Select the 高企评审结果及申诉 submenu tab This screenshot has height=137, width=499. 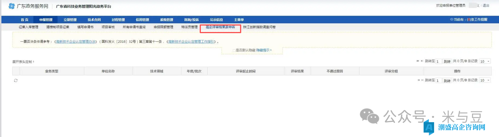point(220,27)
